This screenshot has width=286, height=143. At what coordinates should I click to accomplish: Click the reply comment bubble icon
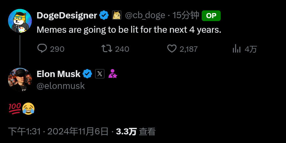(x=42, y=48)
